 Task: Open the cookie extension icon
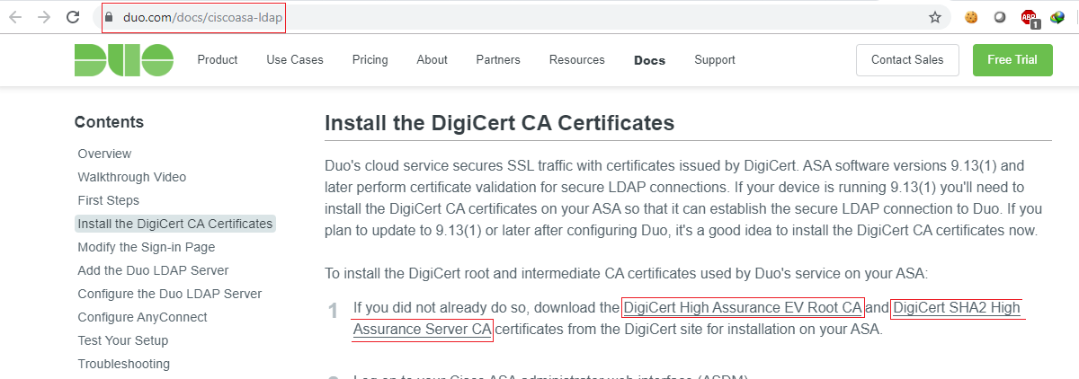point(971,17)
